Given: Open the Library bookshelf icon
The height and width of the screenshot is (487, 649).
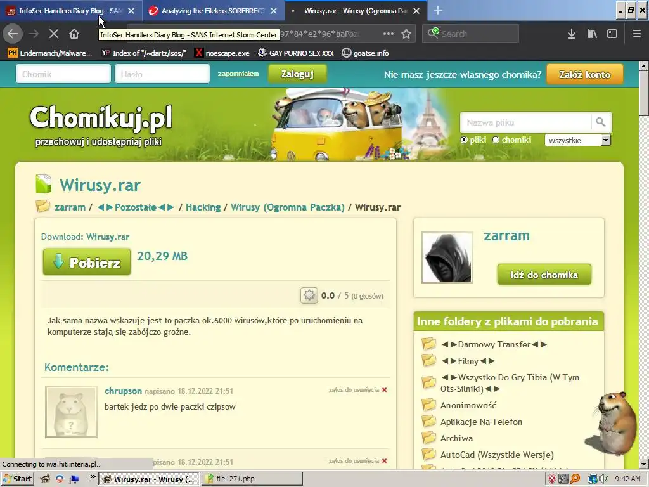Looking at the screenshot, I should click(592, 34).
